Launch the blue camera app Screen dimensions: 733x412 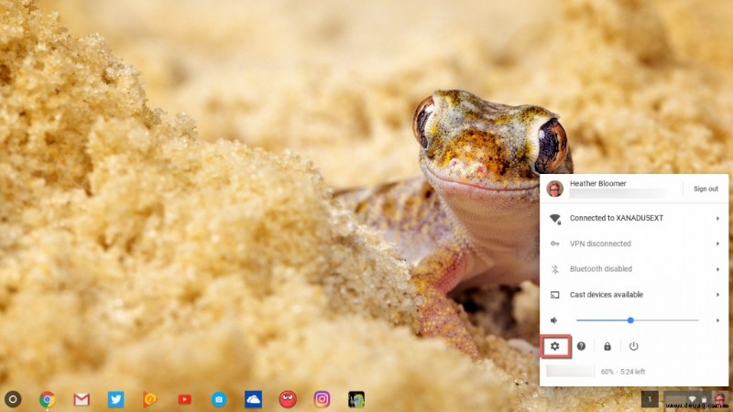coord(219,399)
